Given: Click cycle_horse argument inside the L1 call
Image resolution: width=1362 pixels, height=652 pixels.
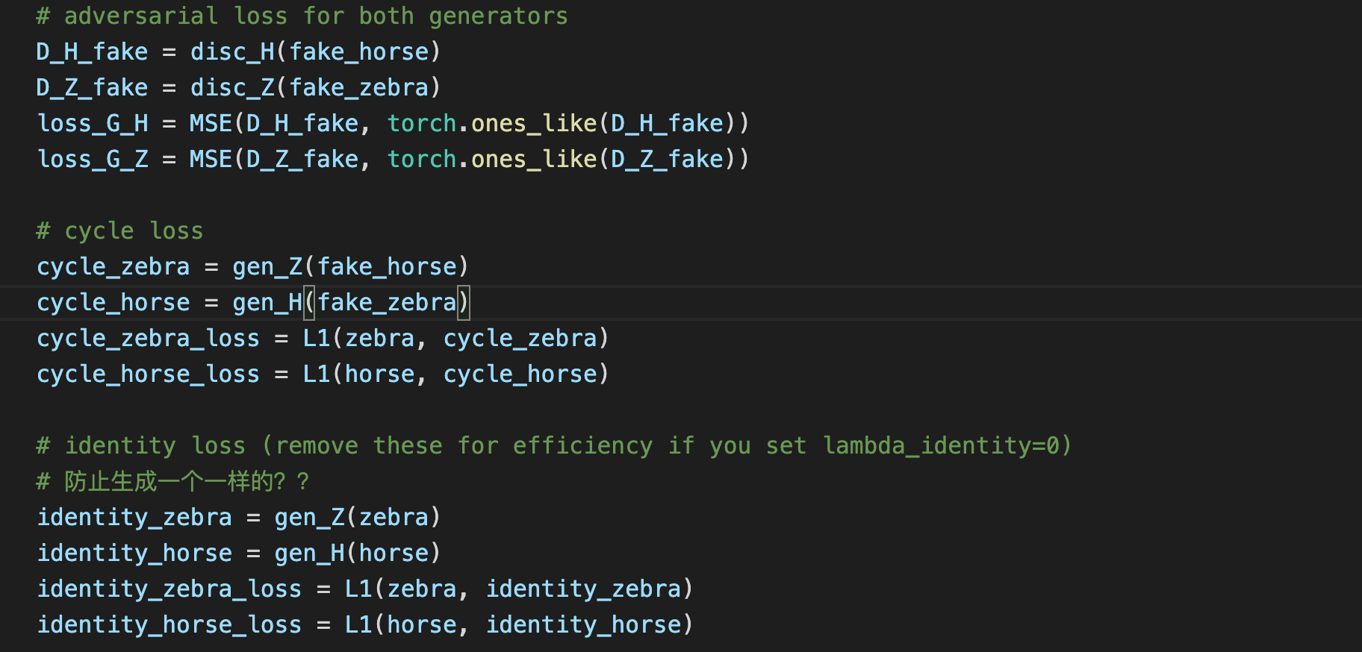Looking at the screenshot, I should point(520,374).
